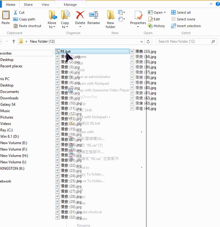Open Recent places in Favorites
The width and height of the screenshot is (220, 227).
pos(11,66)
